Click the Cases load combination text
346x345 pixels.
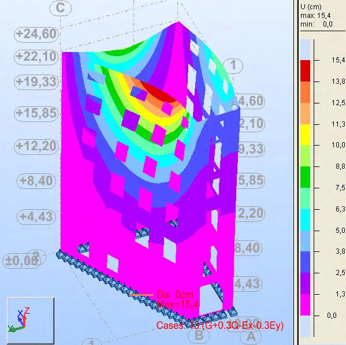(x=220, y=325)
